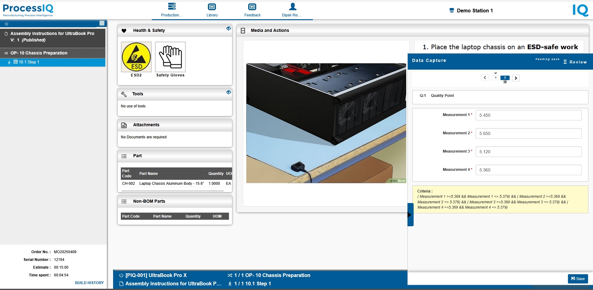Open the Build History link
Viewport: 593px width, 290px height.
tap(89, 283)
